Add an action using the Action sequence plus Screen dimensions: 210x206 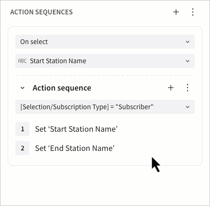[x=171, y=88]
